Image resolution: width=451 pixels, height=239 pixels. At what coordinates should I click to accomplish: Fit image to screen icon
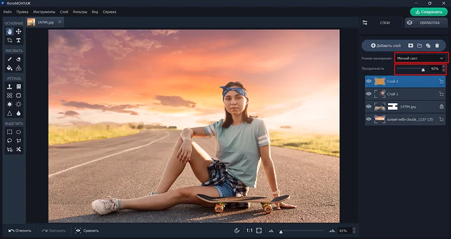pos(259,231)
